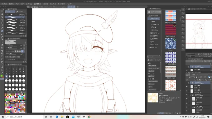Select the Hand move-view tool
Image resolution: width=212 pixels, height=119 pixels.
click(2, 14)
